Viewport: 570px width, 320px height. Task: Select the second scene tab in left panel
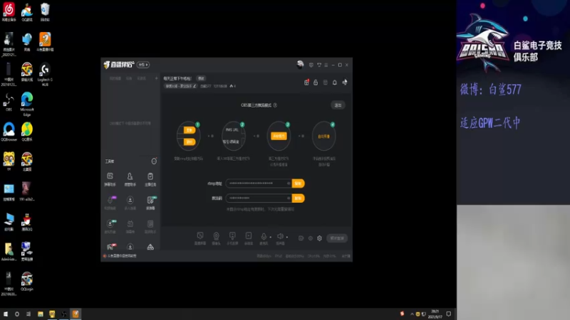coord(129,78)
